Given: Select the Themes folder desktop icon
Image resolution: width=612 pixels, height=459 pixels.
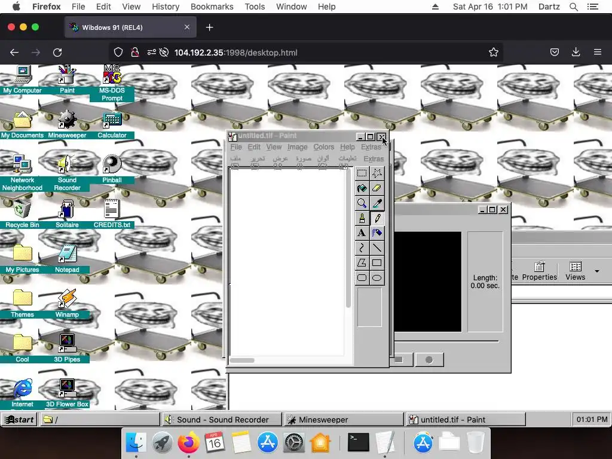Looking at the screenshot, I should point(22,304).
